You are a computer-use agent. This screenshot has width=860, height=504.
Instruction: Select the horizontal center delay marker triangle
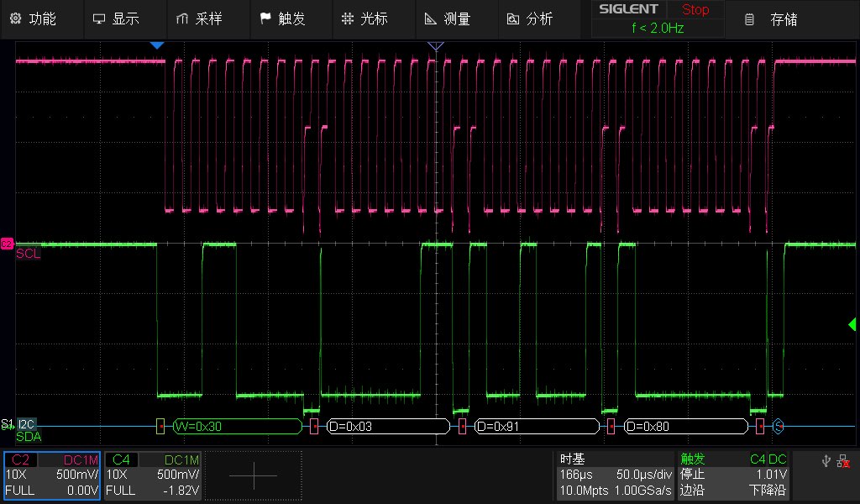click(436, 46)
